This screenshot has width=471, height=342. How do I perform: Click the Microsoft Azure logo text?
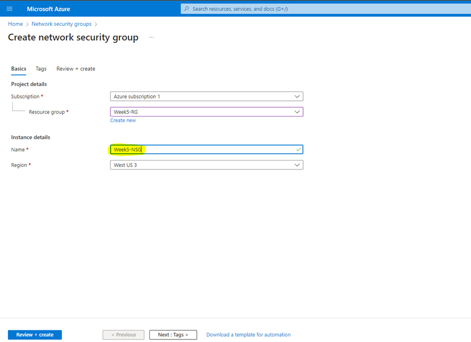pyautogui.click(x=49, y=9)
